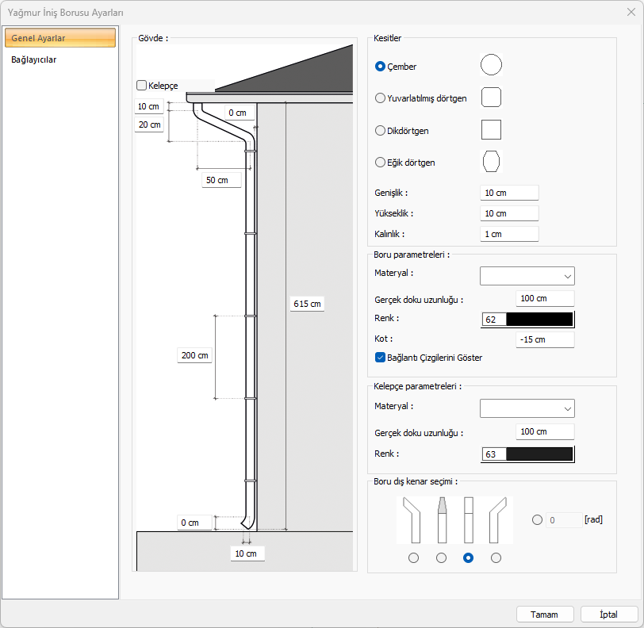Click the circle cross-section shape icon

click(491, 66)
